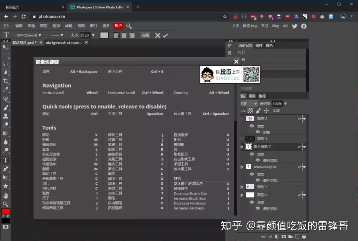Collapse effects arrow on 图层 0
This screenshot has height=241, width=358.
click(x=304, y=195)
